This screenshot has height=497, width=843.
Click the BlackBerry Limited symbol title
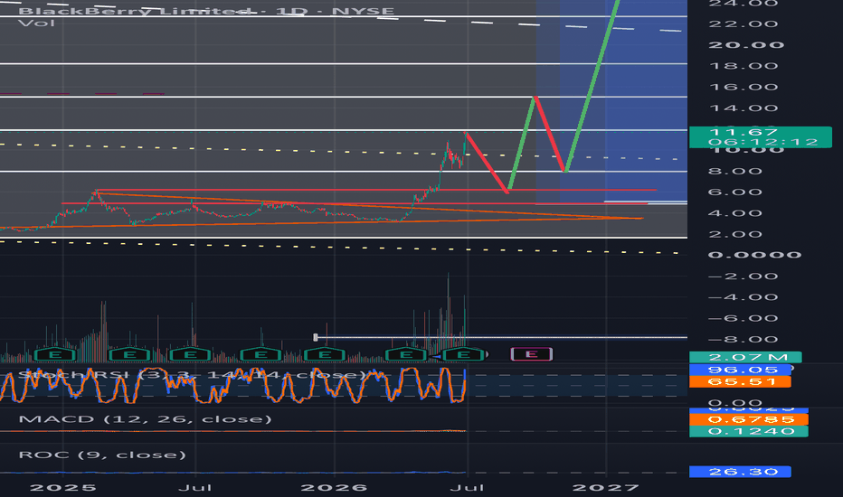(135, 11)
